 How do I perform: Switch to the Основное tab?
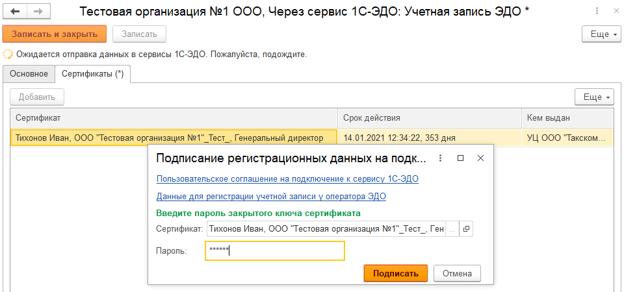click(x=29, y=74)
